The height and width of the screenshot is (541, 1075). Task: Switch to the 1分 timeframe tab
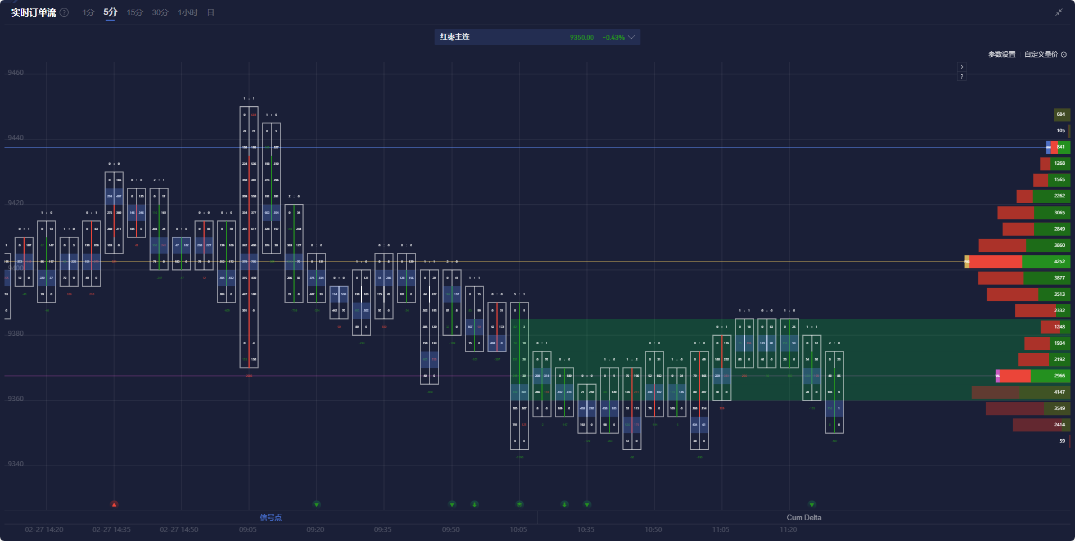[x=88, y=12]
